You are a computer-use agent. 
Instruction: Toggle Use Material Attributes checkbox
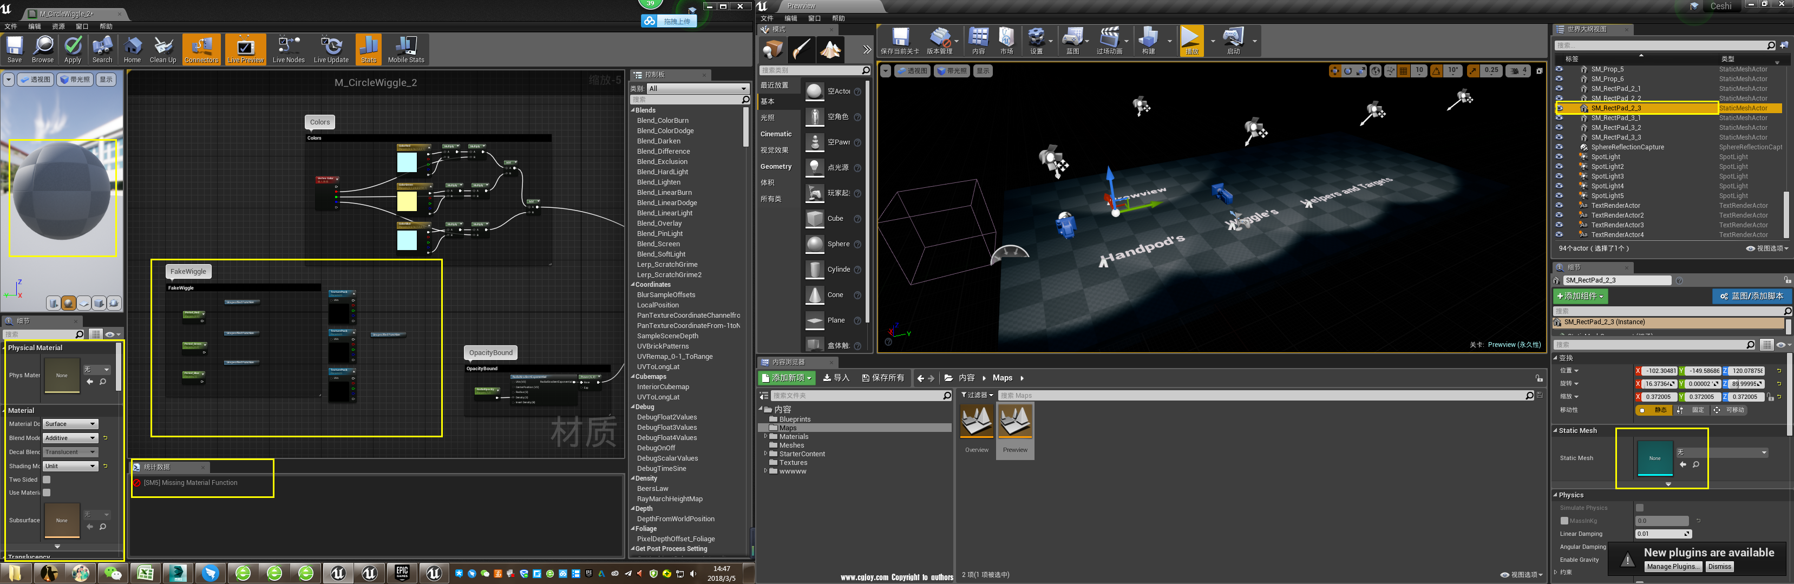click(x=47, y=493)
